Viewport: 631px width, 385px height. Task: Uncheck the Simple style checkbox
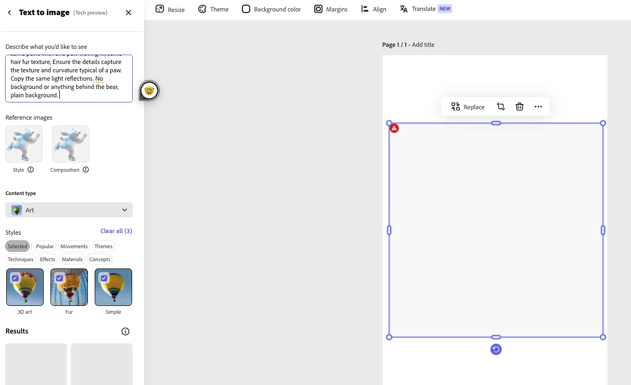pyautogui.click(x=104, y=278)
